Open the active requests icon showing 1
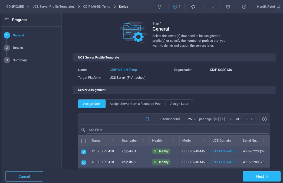 click(x=176, y=7)
